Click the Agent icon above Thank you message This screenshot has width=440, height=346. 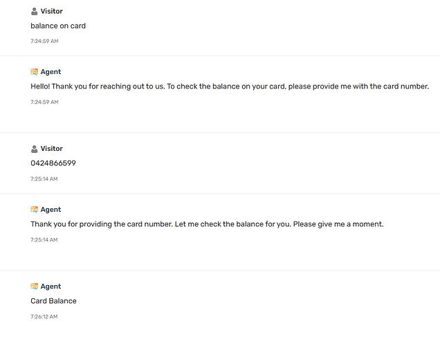tap(34, 210)
